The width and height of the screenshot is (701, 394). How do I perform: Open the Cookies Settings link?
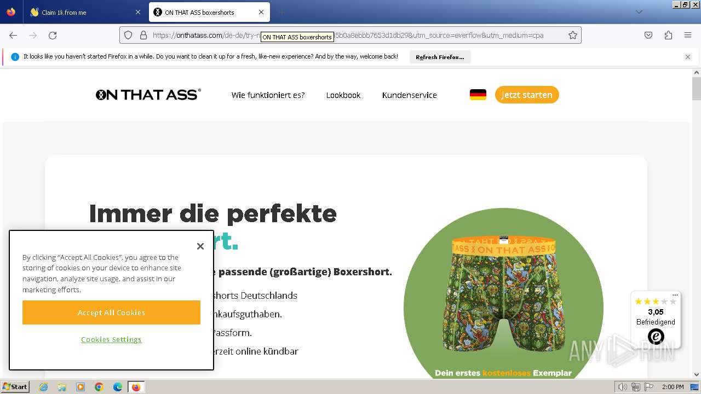coord(111,339)
